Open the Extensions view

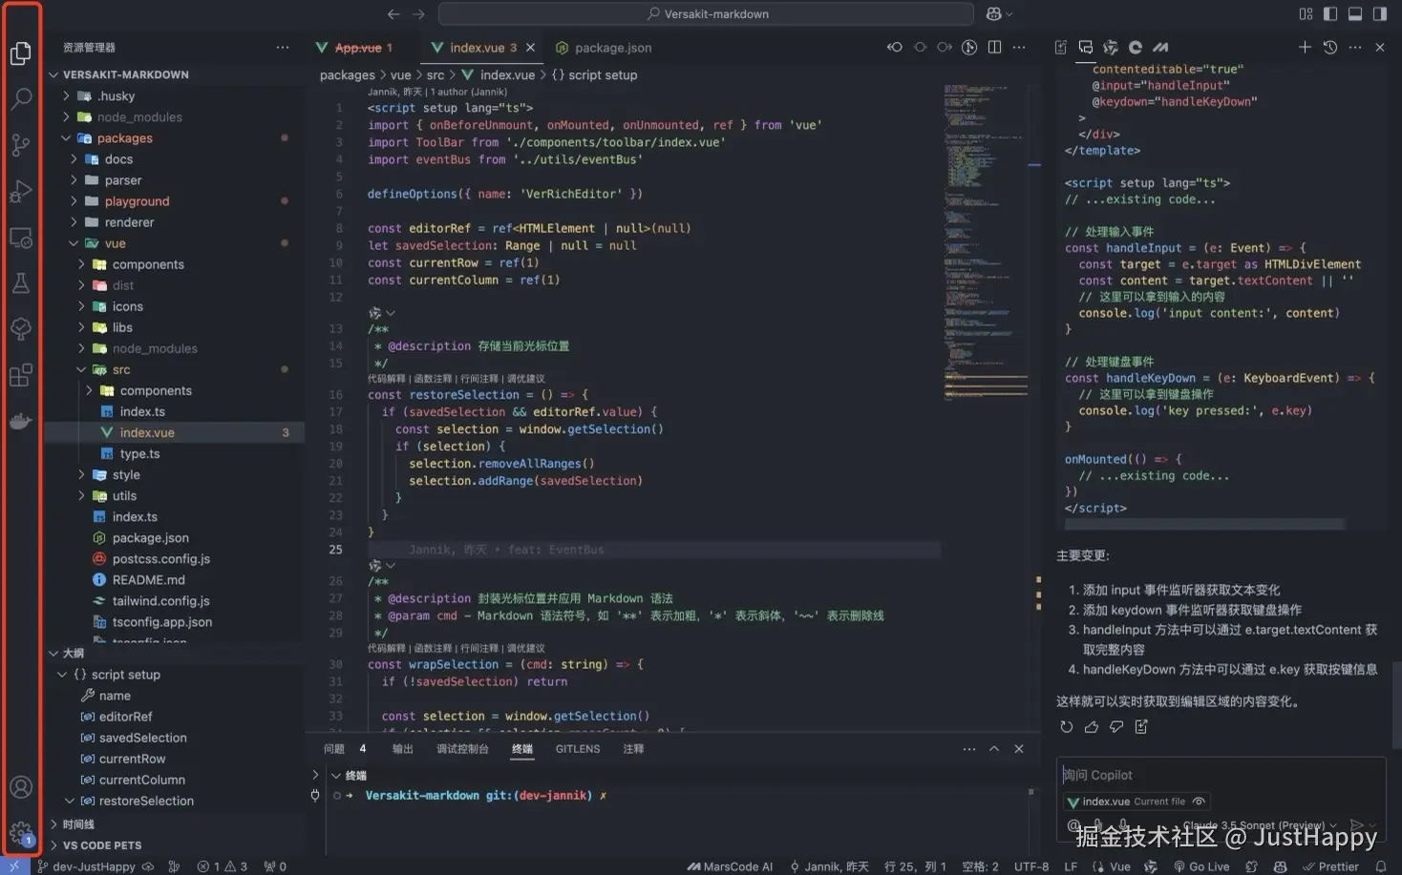point(21,374)
